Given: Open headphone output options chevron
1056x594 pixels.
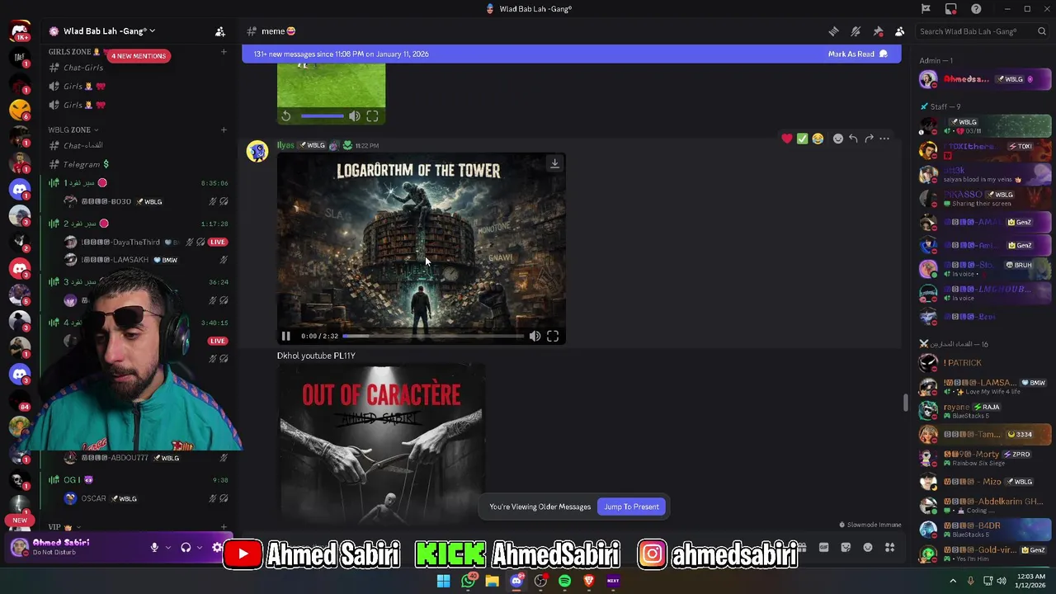Looking at the screenshot, I should (x=199, y=547).
